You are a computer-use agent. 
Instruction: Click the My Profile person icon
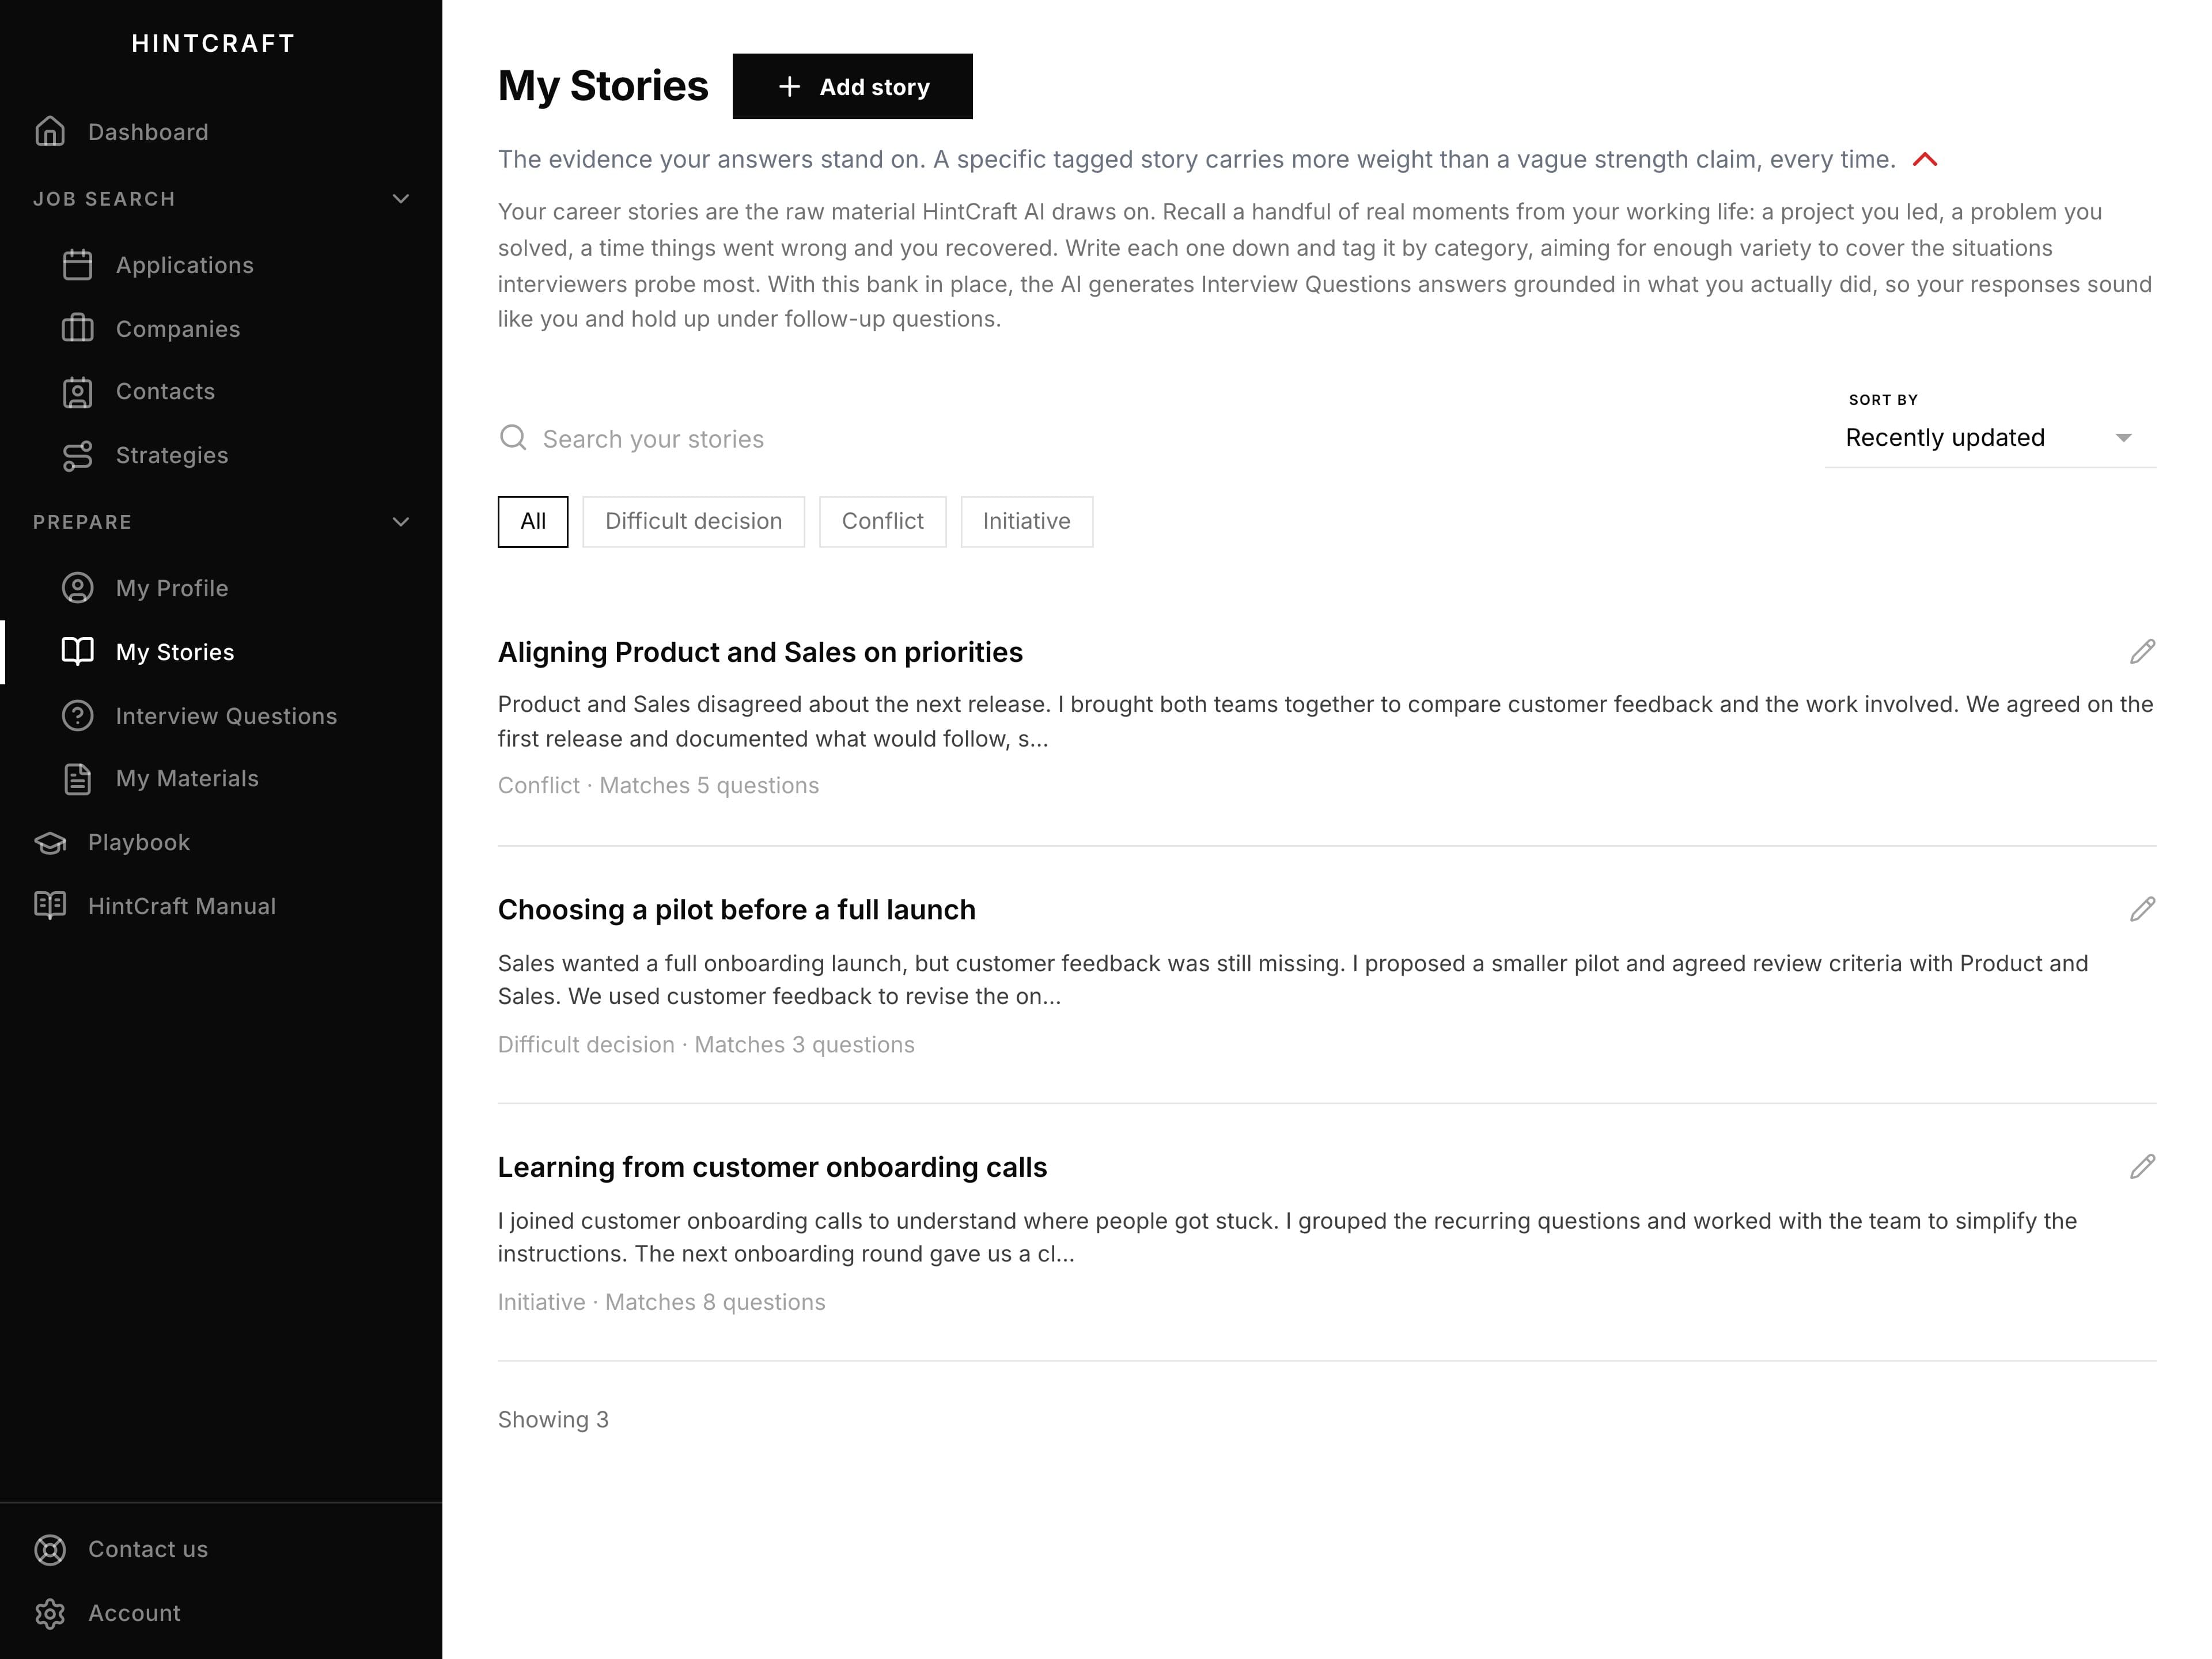[77, 588]
